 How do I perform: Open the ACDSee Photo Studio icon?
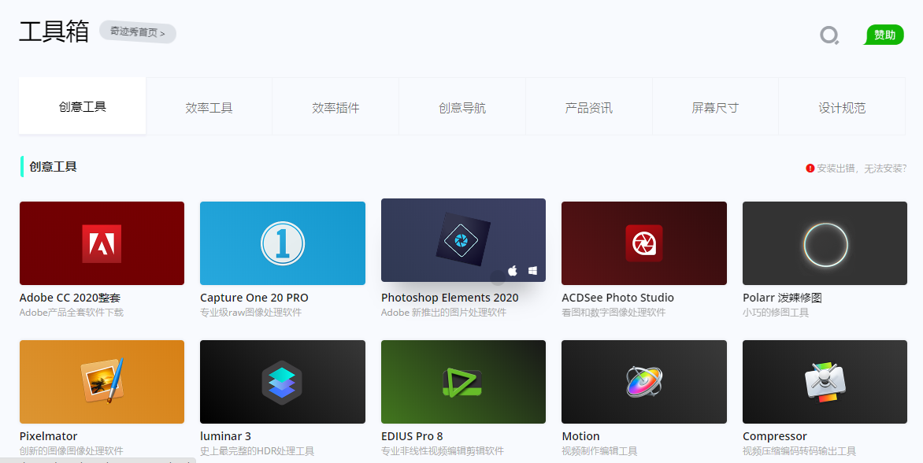pyautogui.click(x=644, y=243)
